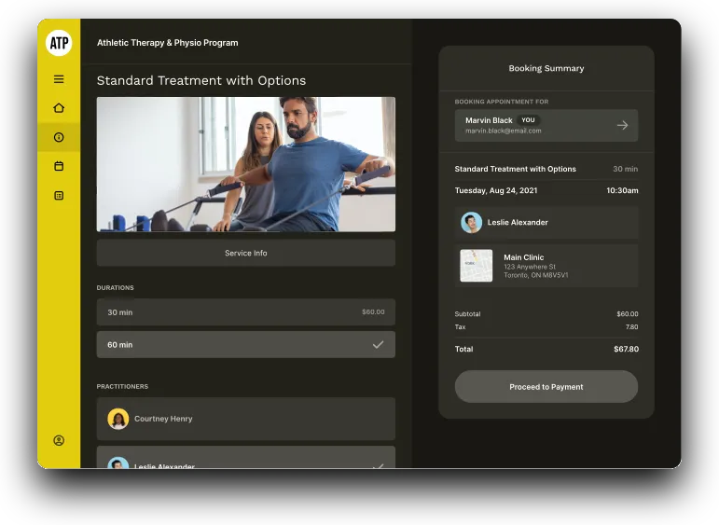Click the 30 min label in Booking Summary
719x525 pixels.
pyautogui.click(x=625, y=169)
